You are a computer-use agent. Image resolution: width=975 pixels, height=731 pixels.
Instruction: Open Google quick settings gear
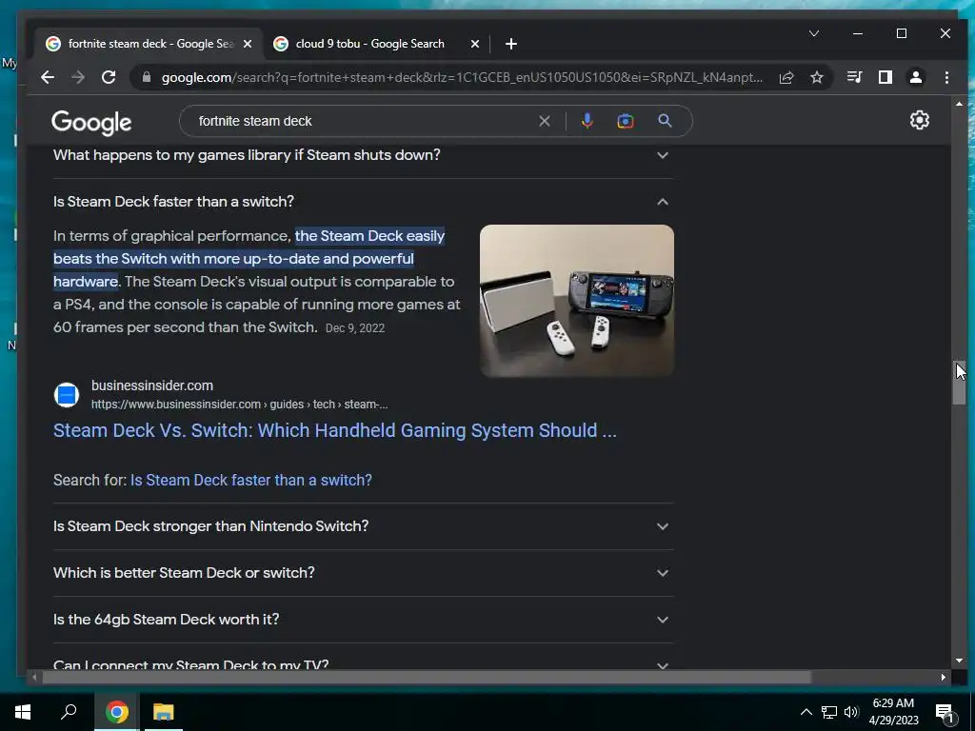tap(920, 120)
